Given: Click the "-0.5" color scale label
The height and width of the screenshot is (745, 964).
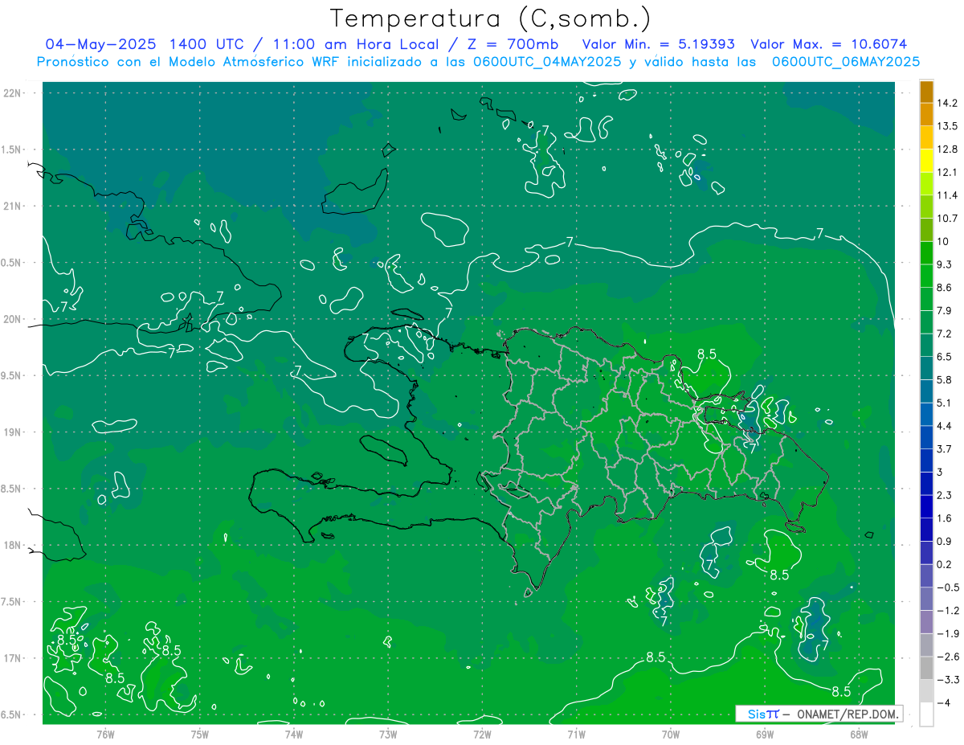Looking at the screenshot, I should coord(947,587).
